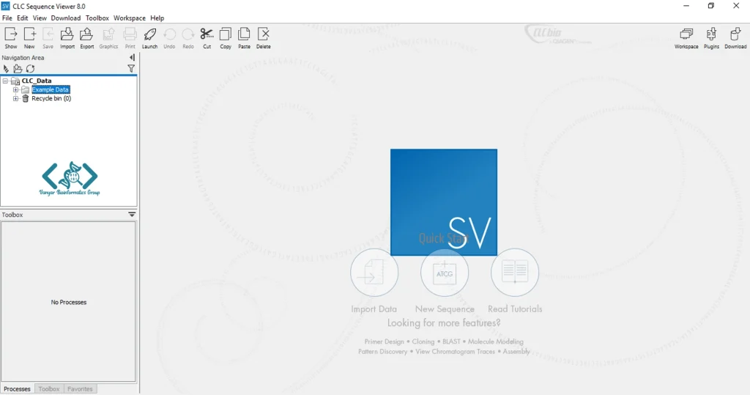Click the New Sequence label
Screen dimensions: 750x395
tap(445, 309)
